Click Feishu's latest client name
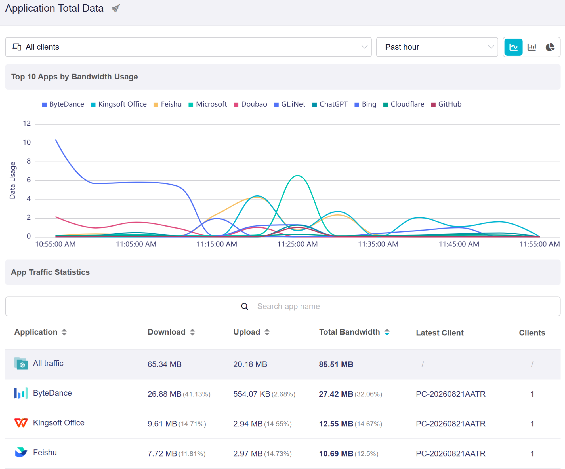 (x=451, y=454)
